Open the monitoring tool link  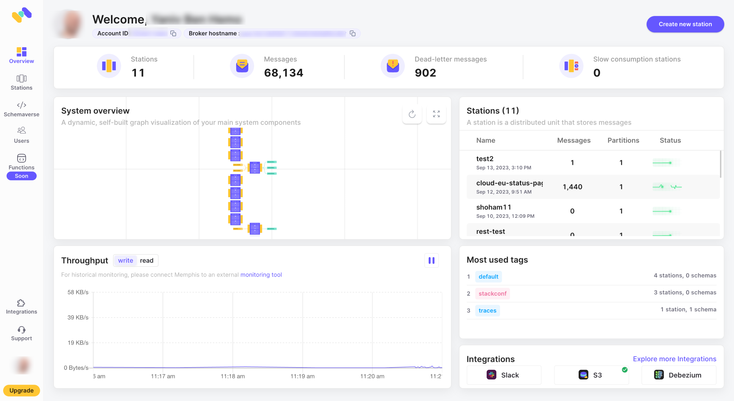coord(261,275)
